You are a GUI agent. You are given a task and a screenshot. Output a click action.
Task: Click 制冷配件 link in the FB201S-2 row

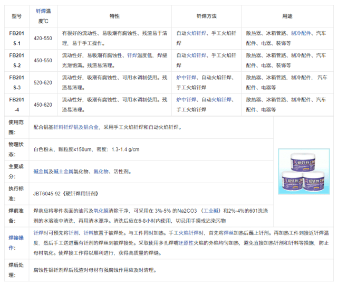(x=301, y=55)
